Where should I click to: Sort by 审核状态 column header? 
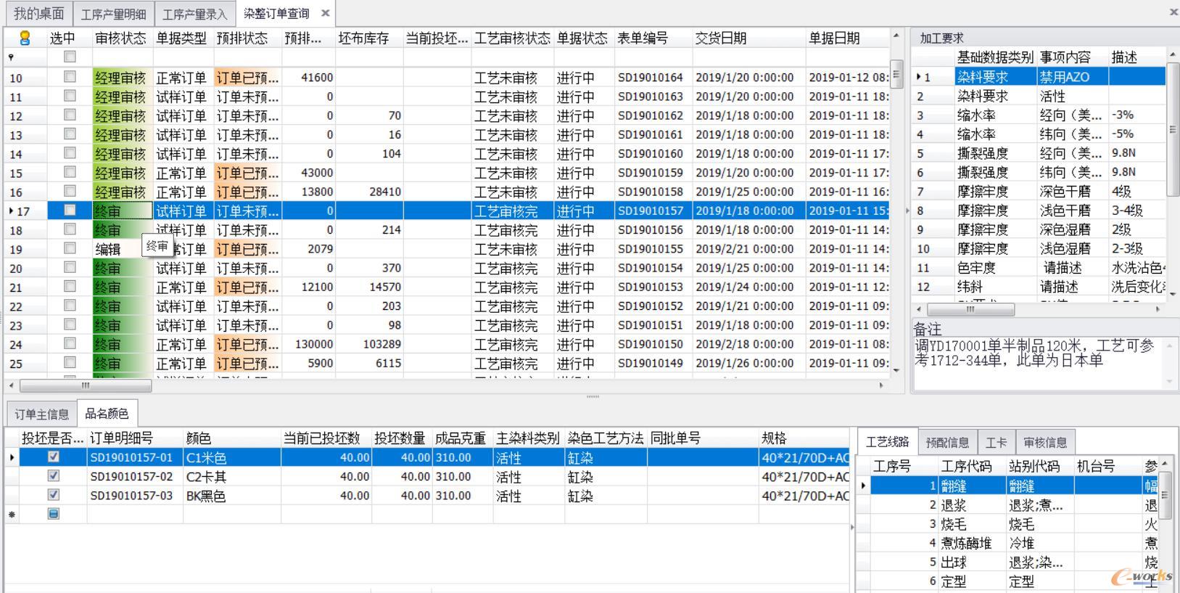121,38
